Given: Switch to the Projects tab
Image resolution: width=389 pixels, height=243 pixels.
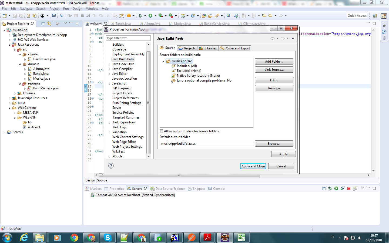Looking at the screenshot, I should [x=187, y=48].
